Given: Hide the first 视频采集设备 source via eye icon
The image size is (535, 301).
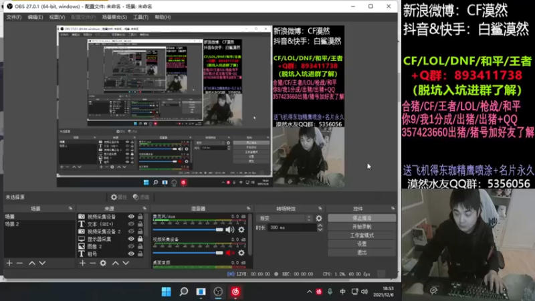Looking at the screenshot, I should [131, 216].
